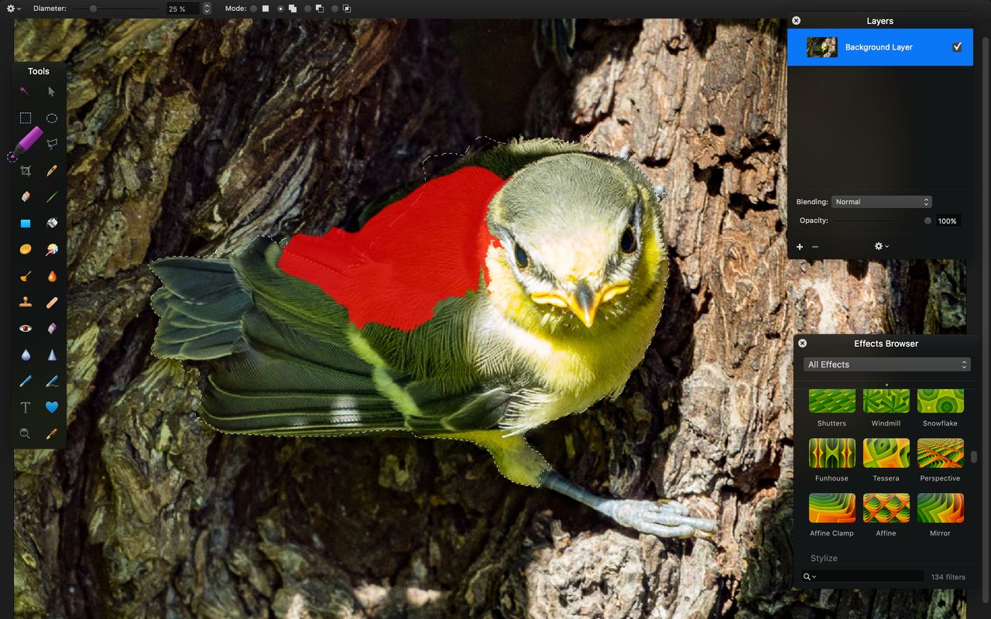Viewport: 991px width, 619px height.
Task: Activate the Red Eye tool
Action: (26, 328)
